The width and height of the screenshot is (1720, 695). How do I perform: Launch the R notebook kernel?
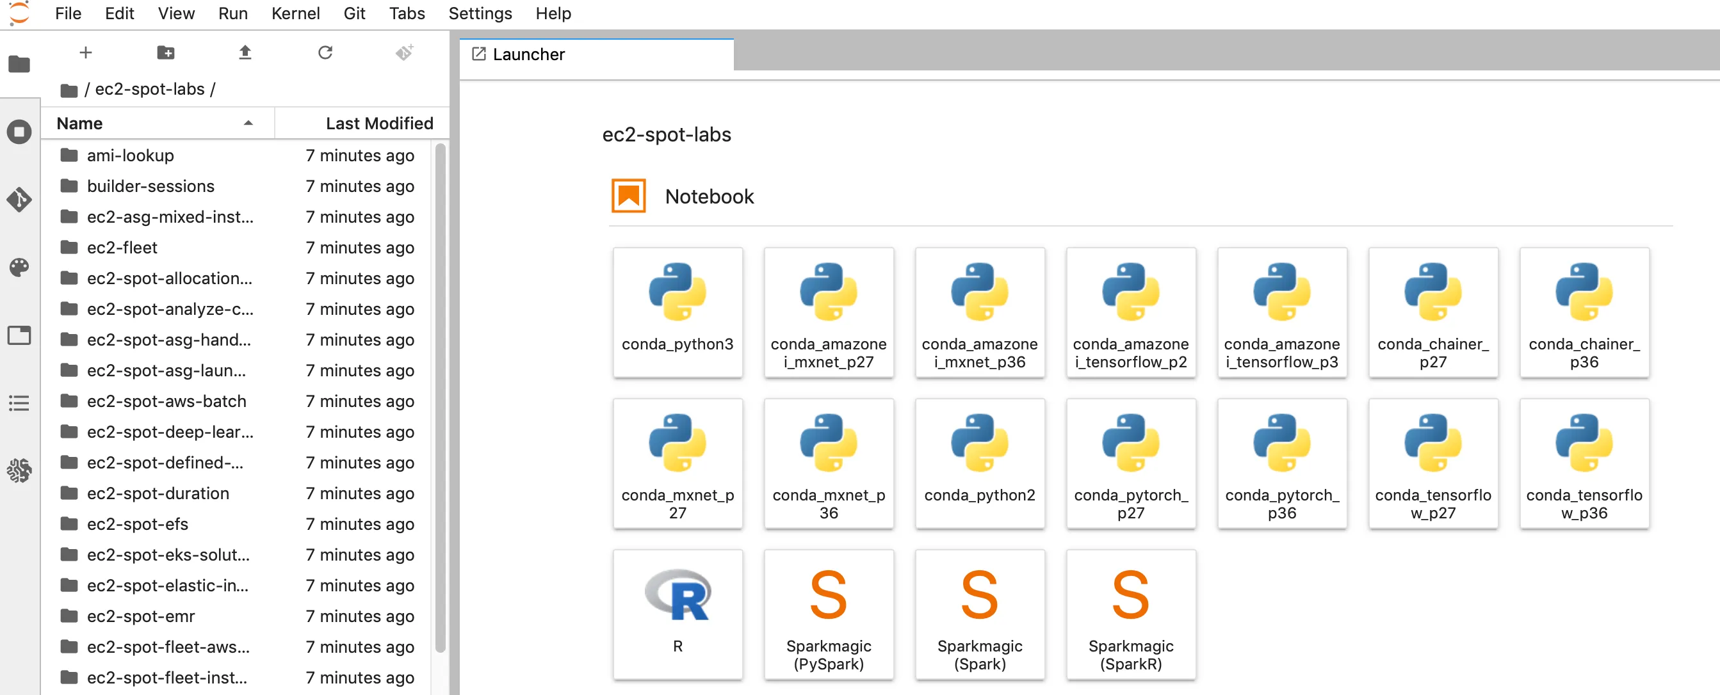pos(677,614)
